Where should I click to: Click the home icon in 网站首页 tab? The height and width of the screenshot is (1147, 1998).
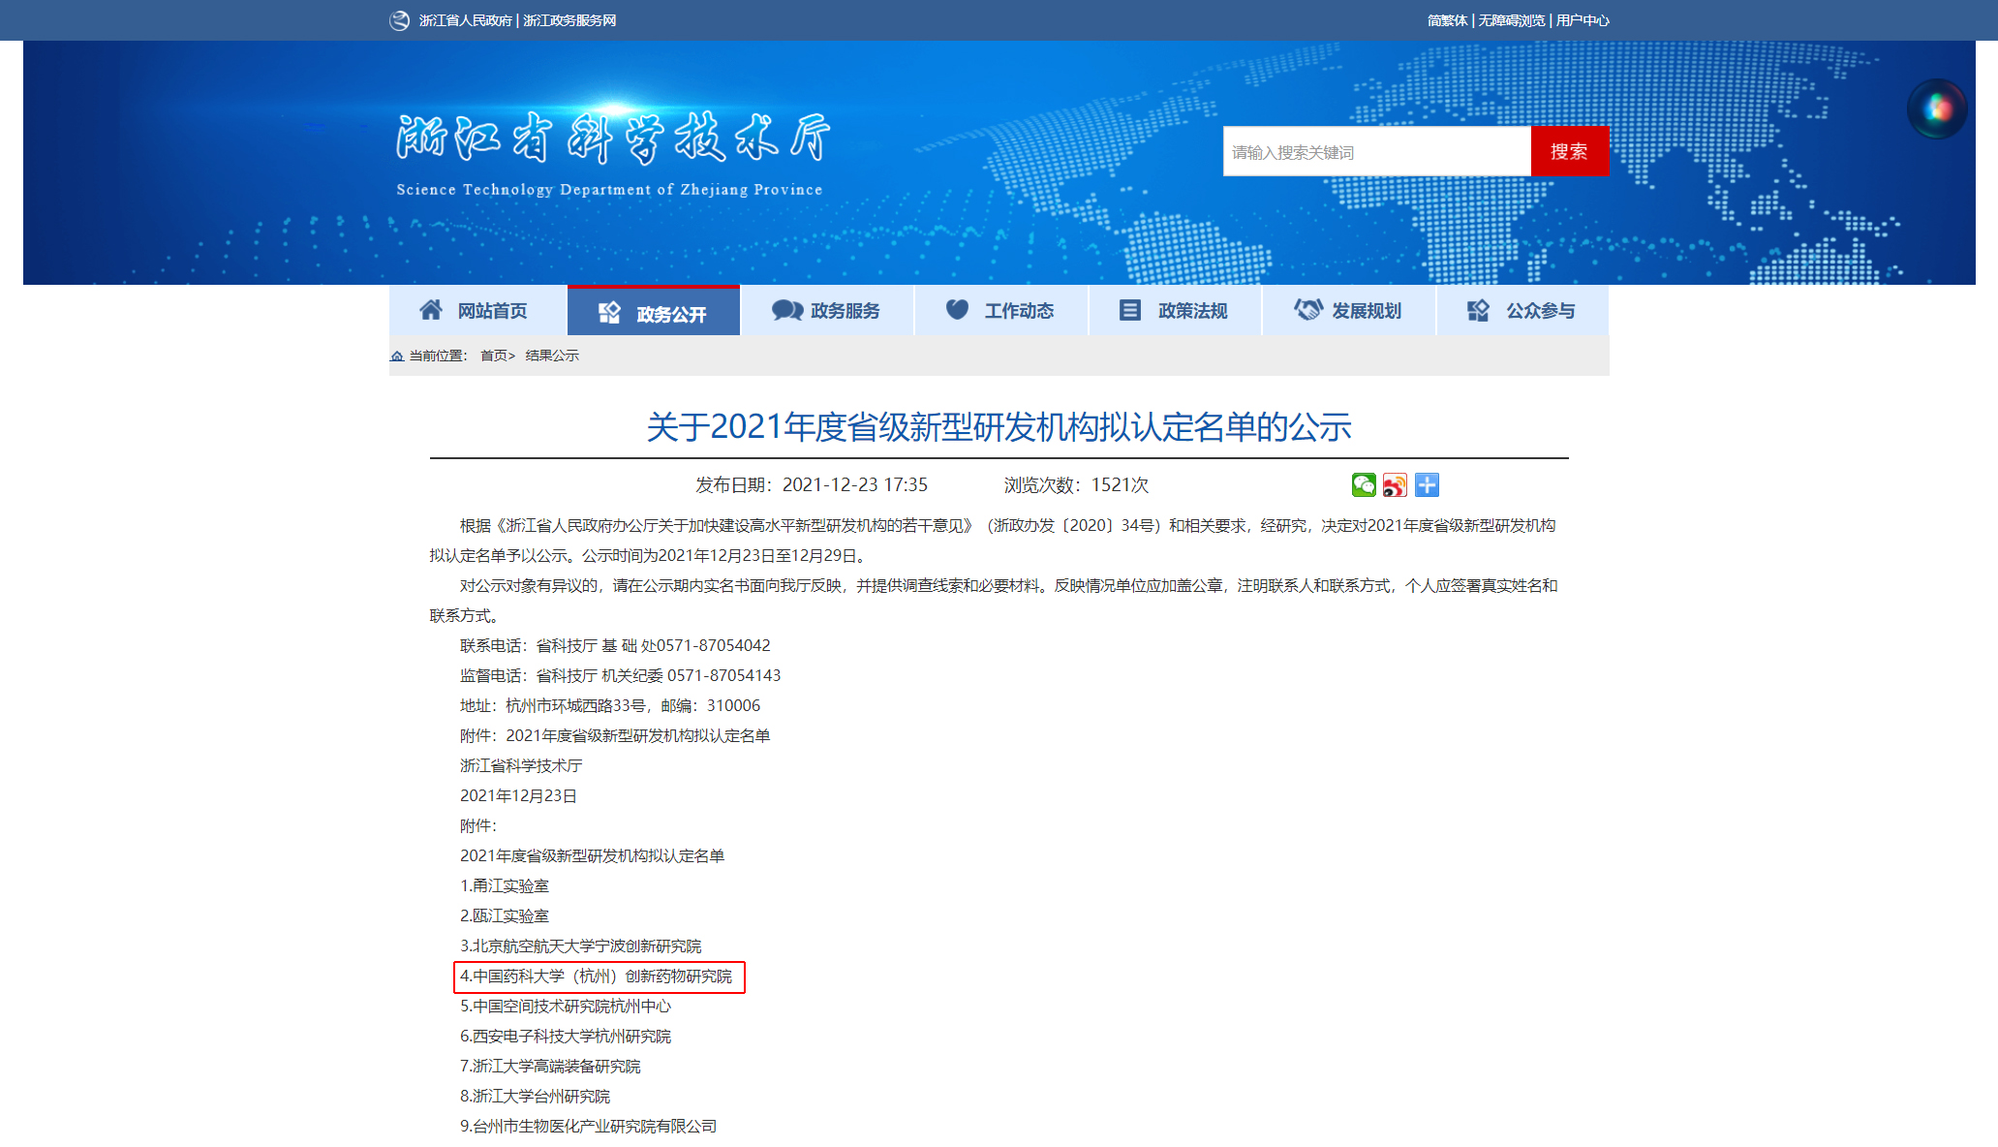pos(431,310)
